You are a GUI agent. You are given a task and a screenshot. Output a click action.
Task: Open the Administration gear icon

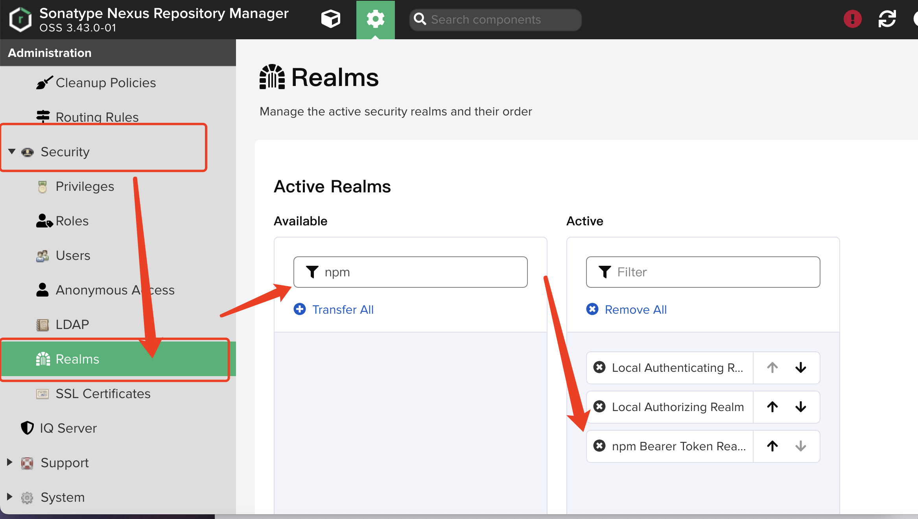coord(375,19)
